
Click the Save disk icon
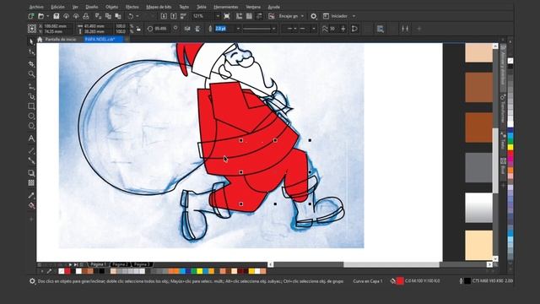(57, 16)
